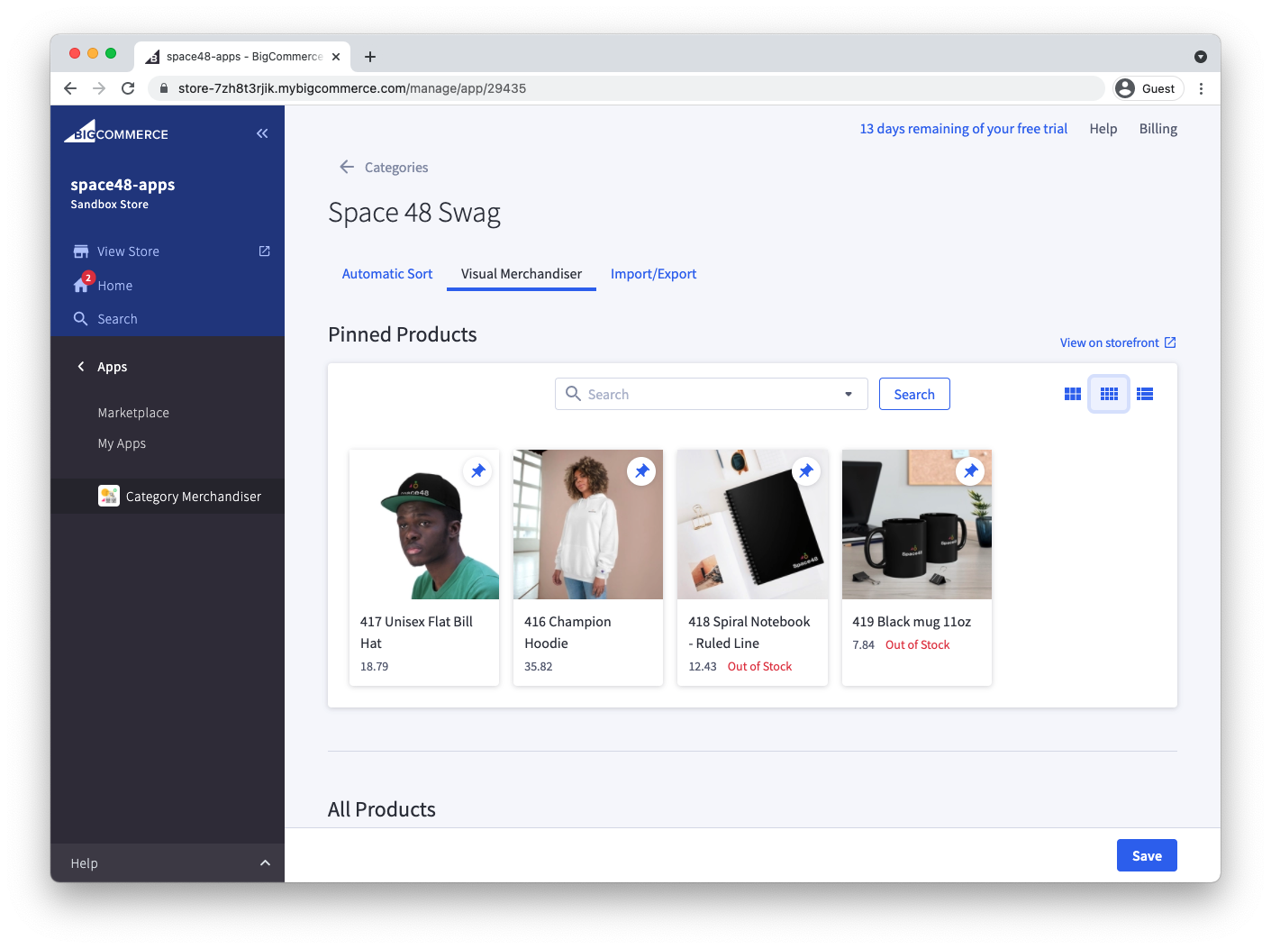
Task: Open Help link in top bar
Action: (x=1103, y=129)
